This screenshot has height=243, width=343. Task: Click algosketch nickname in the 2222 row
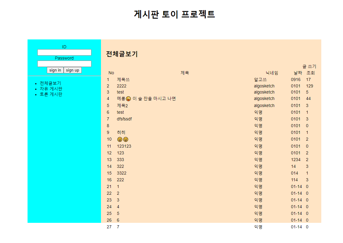(x=264, y=86)
